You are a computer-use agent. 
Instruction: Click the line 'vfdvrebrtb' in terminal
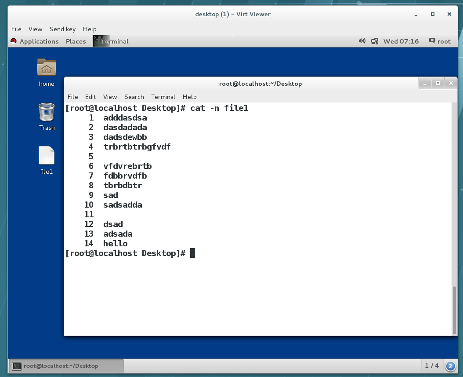pos(127,166)
